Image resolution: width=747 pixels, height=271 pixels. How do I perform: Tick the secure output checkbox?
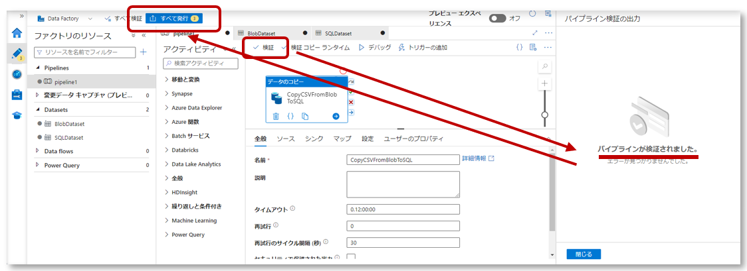tap(351, 258)
